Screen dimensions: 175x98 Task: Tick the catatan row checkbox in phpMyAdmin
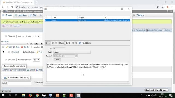[x=3, y=47]
